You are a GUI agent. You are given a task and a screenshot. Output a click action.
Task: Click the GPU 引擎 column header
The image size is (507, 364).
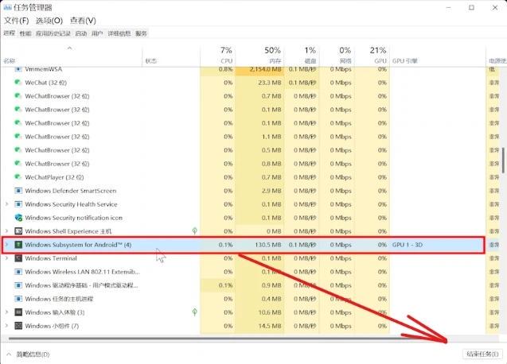tap(438, 55)
